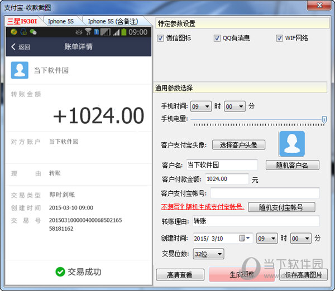Viewport: 335px width, 291px height.
Task: Open the 创建时间 hour dropdown
Action: pyautogui.click(x=267, y=238)
